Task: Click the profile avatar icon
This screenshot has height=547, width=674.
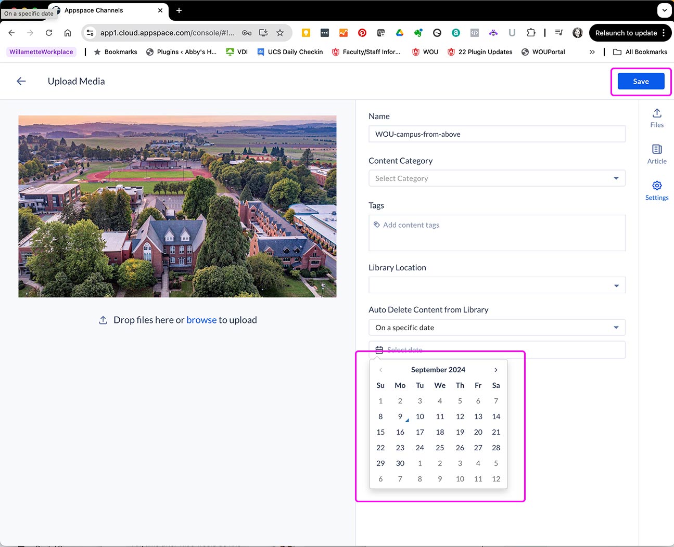Action: [x=578, y=33]
